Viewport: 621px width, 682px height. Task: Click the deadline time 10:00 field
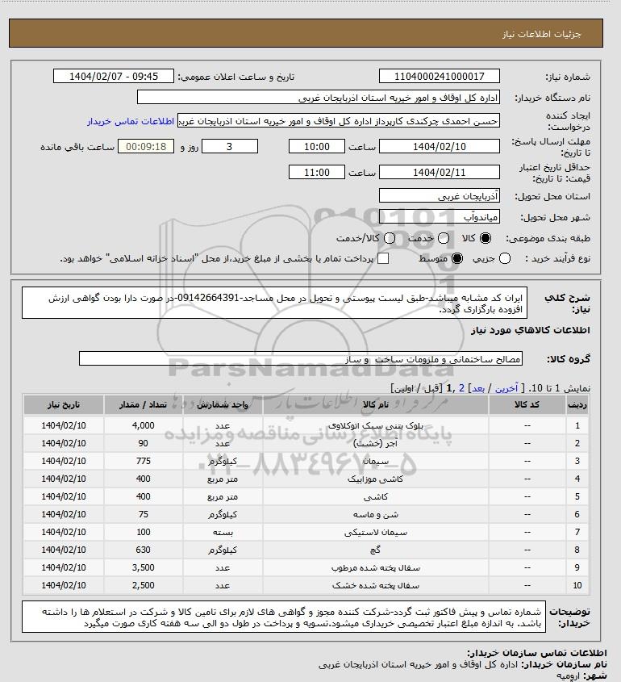(x=317, y=146)
